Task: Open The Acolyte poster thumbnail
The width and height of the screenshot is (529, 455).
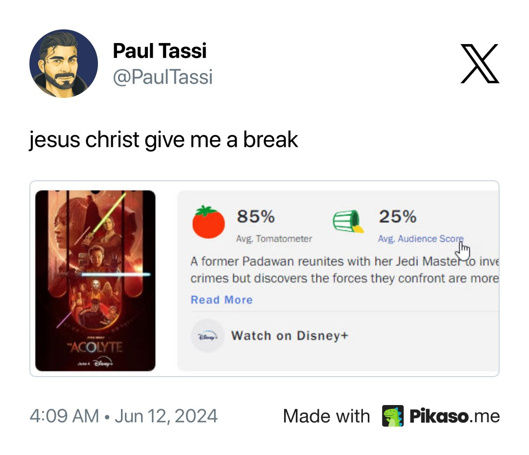Action: 96,280
